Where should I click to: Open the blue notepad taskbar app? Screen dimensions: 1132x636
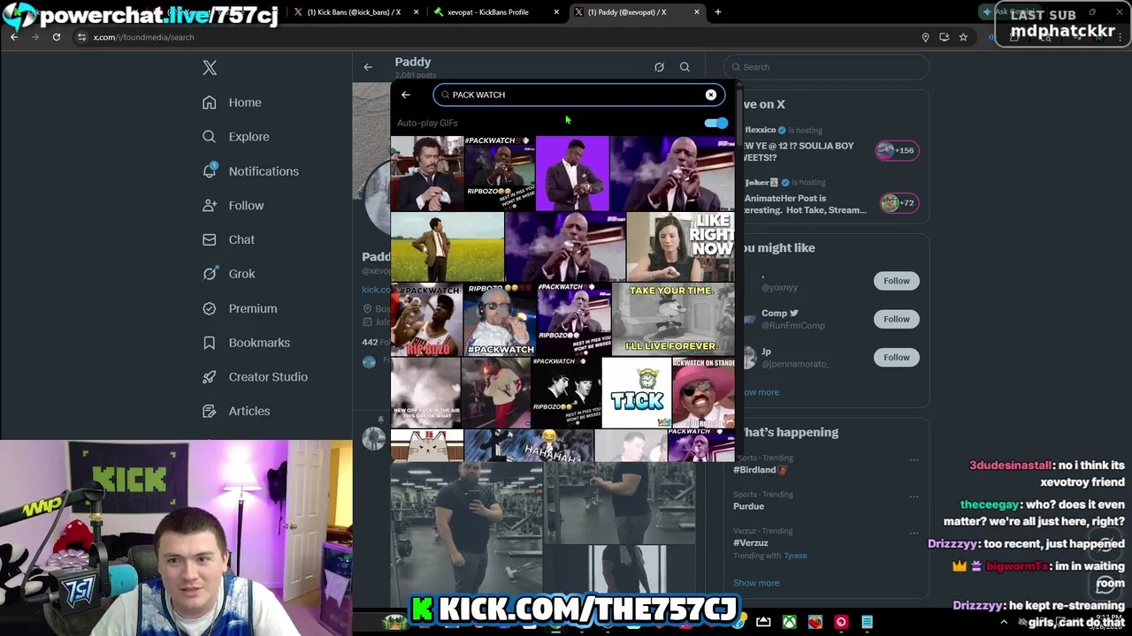(868, 623)
